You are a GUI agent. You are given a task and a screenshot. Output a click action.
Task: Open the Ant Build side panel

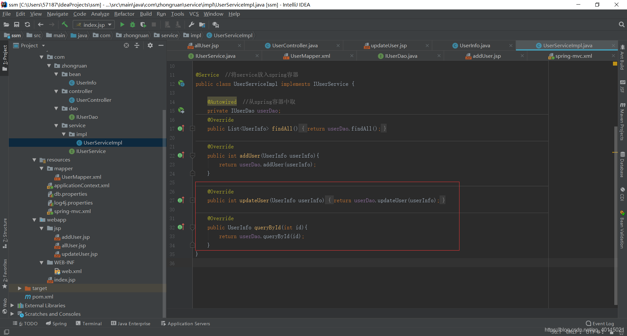[622, 57]
